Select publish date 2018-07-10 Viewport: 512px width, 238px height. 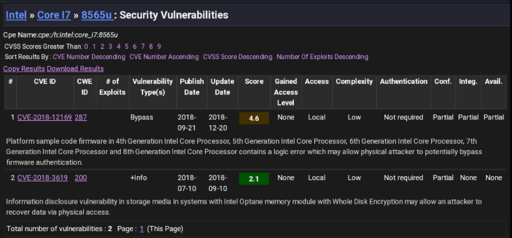coord(187,183)
